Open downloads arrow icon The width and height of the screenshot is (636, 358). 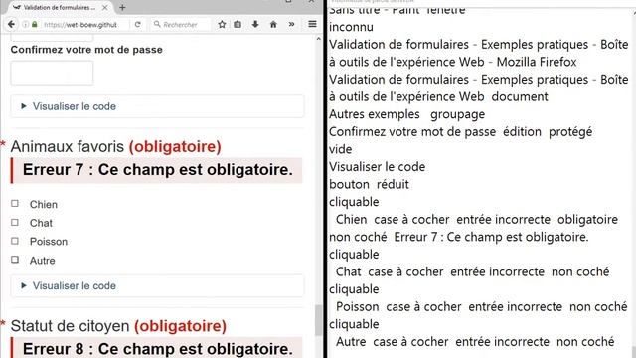pos(255,24)
